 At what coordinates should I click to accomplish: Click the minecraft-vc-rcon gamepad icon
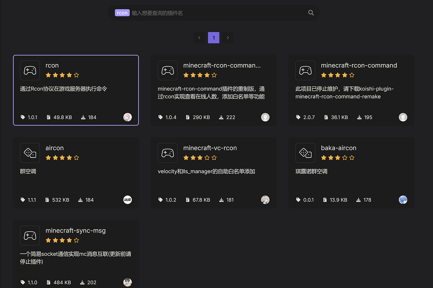[167, 153]
